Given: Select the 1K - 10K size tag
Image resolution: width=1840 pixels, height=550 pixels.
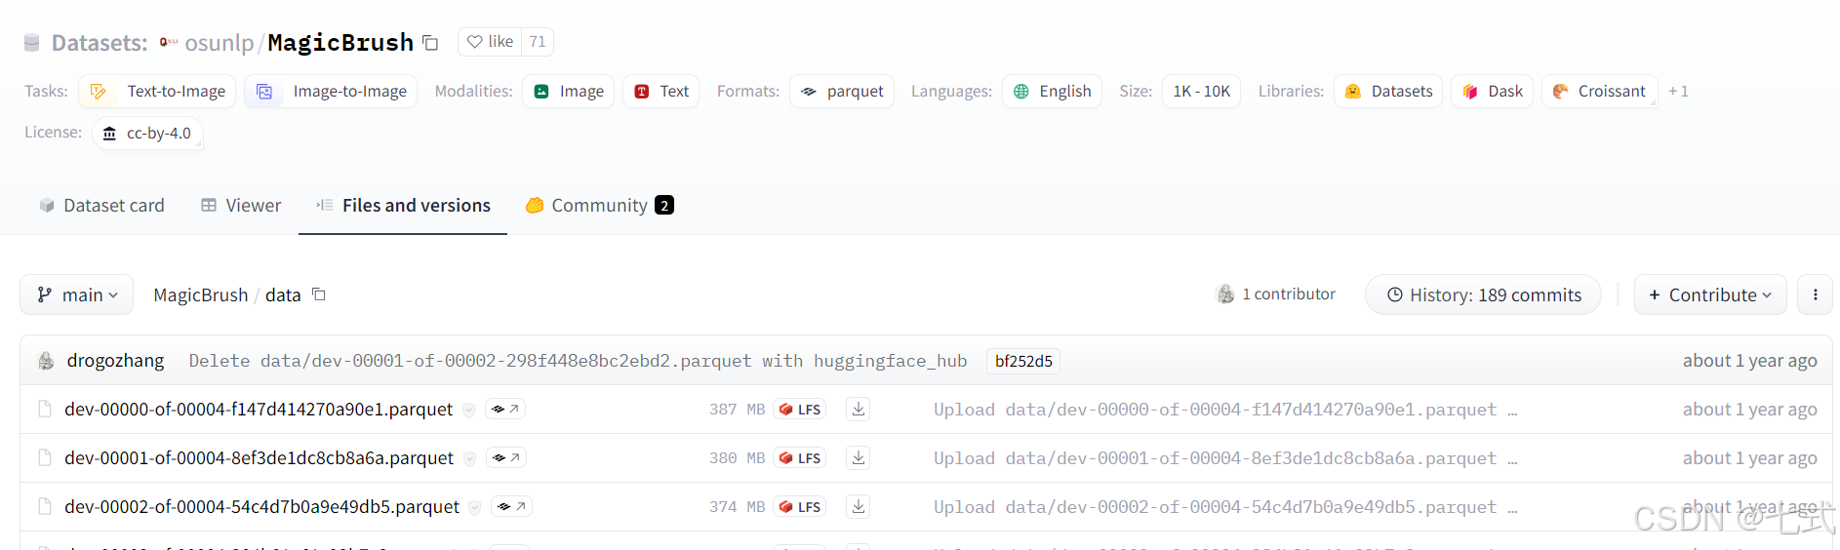Looking at the screenshot, I should (1201, 92).
